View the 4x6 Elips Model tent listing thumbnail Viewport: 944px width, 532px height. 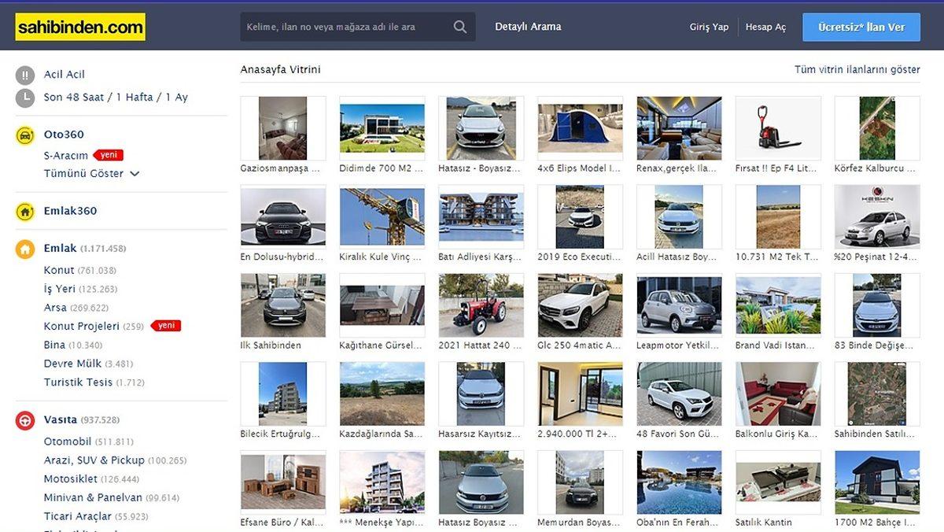[x=579, y=127]
